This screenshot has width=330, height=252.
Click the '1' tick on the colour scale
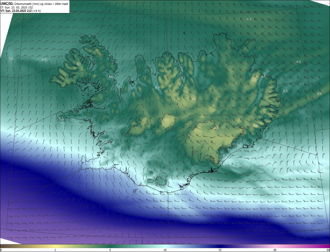[x=55, y=250]
